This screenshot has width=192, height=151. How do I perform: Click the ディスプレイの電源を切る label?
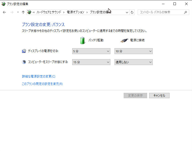[x=43, y=51]
